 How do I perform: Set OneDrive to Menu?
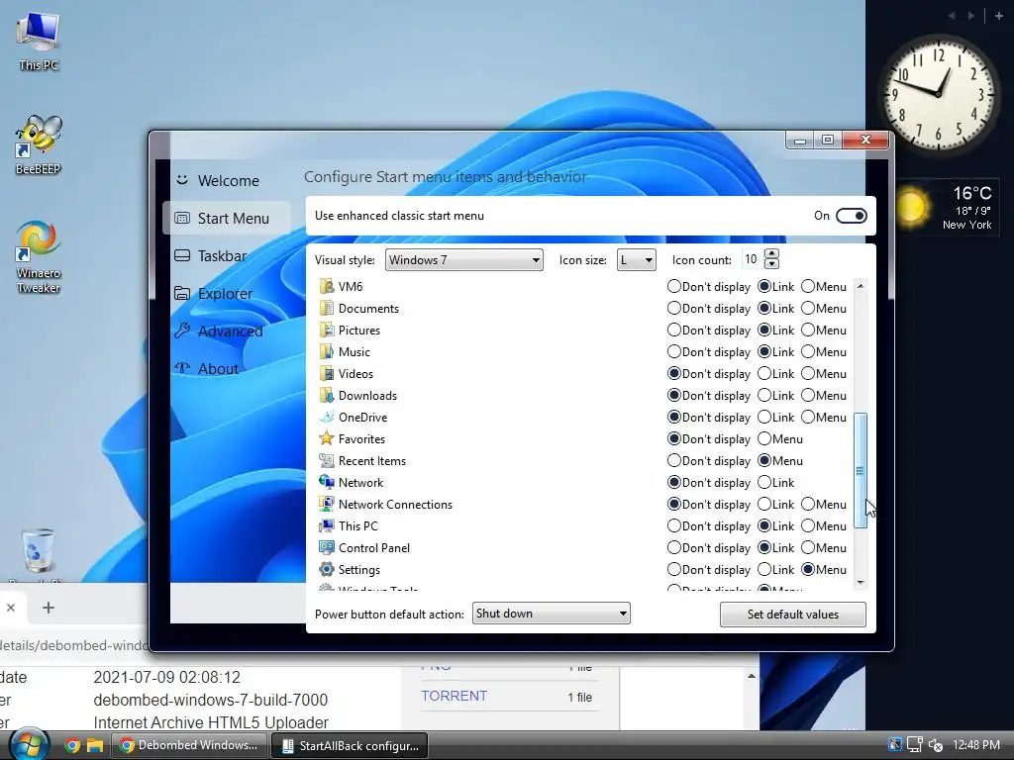tap(808, 418)
